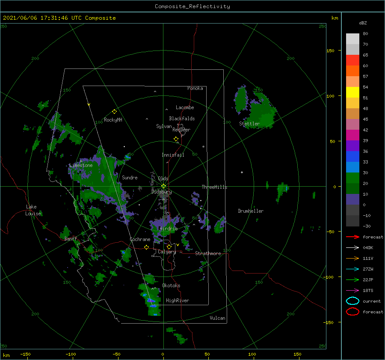Click the Limestone label

pos(81,165)
